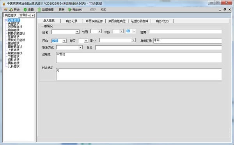
Task: Switch to the 证型方药加减 tab
Action: [140, 21]
